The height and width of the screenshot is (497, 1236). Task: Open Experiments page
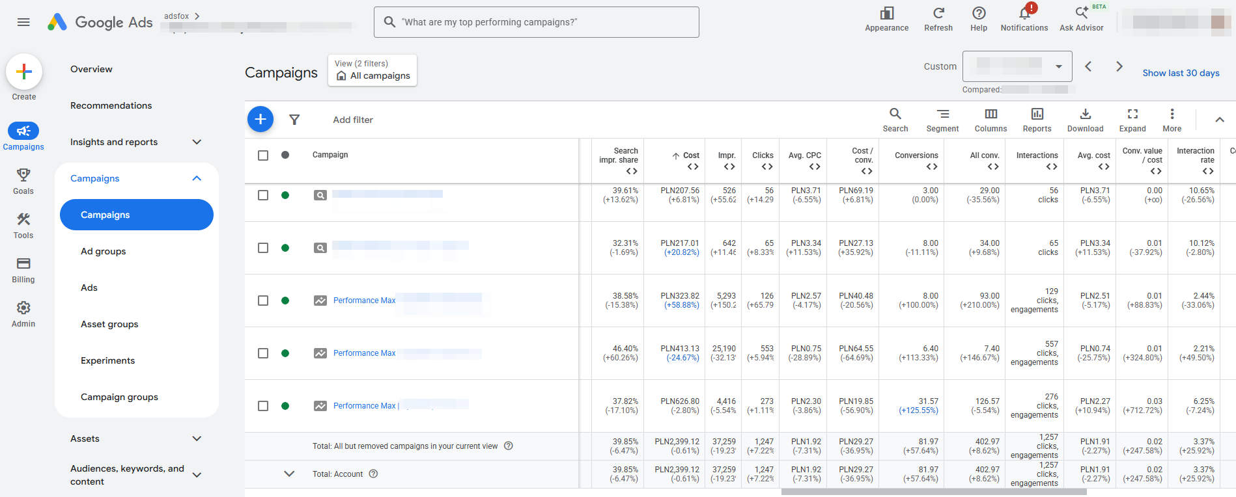108,360
